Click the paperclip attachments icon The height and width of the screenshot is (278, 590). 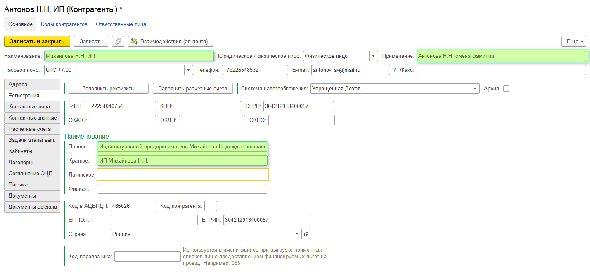118,42
